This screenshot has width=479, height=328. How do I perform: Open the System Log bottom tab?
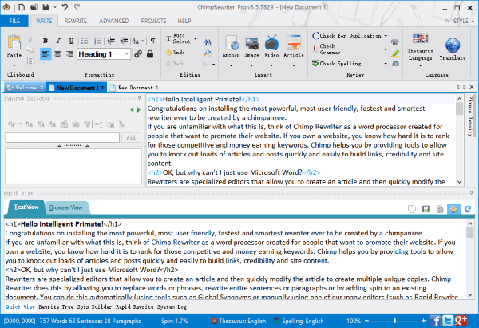click(x=172, y=306)
